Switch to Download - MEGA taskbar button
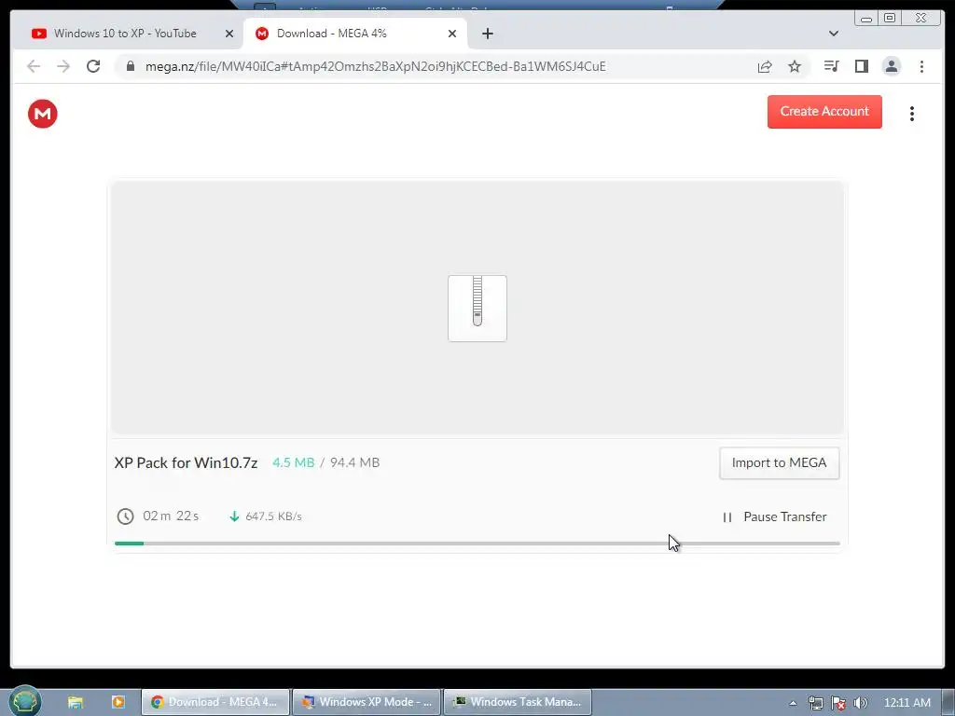The image size is (955, 716). [x=215, y=702]
